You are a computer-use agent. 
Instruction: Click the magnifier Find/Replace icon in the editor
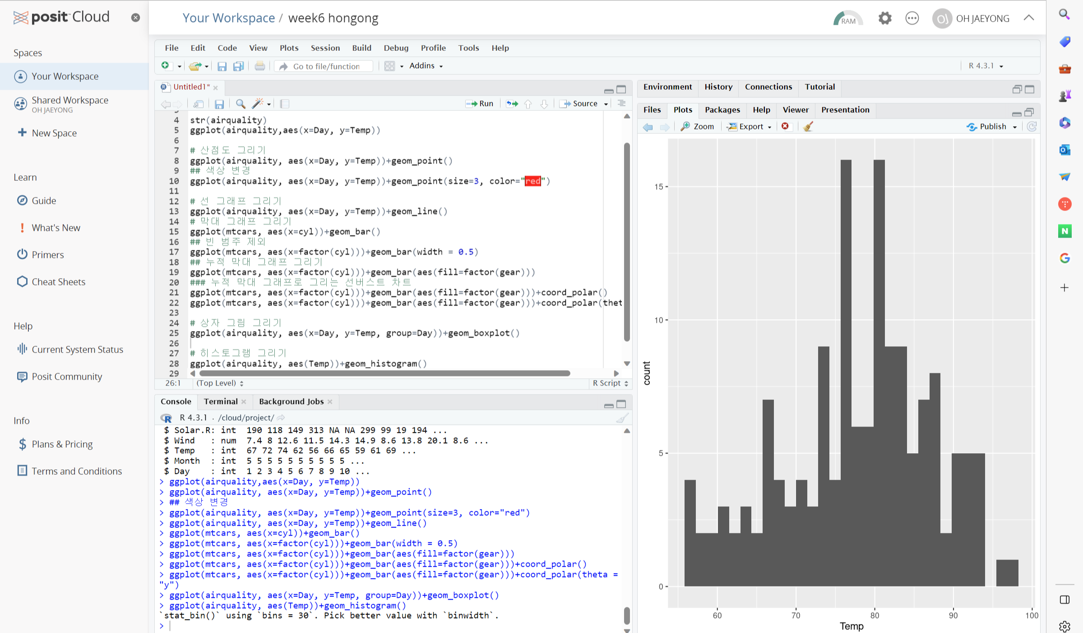click(241, 104)
